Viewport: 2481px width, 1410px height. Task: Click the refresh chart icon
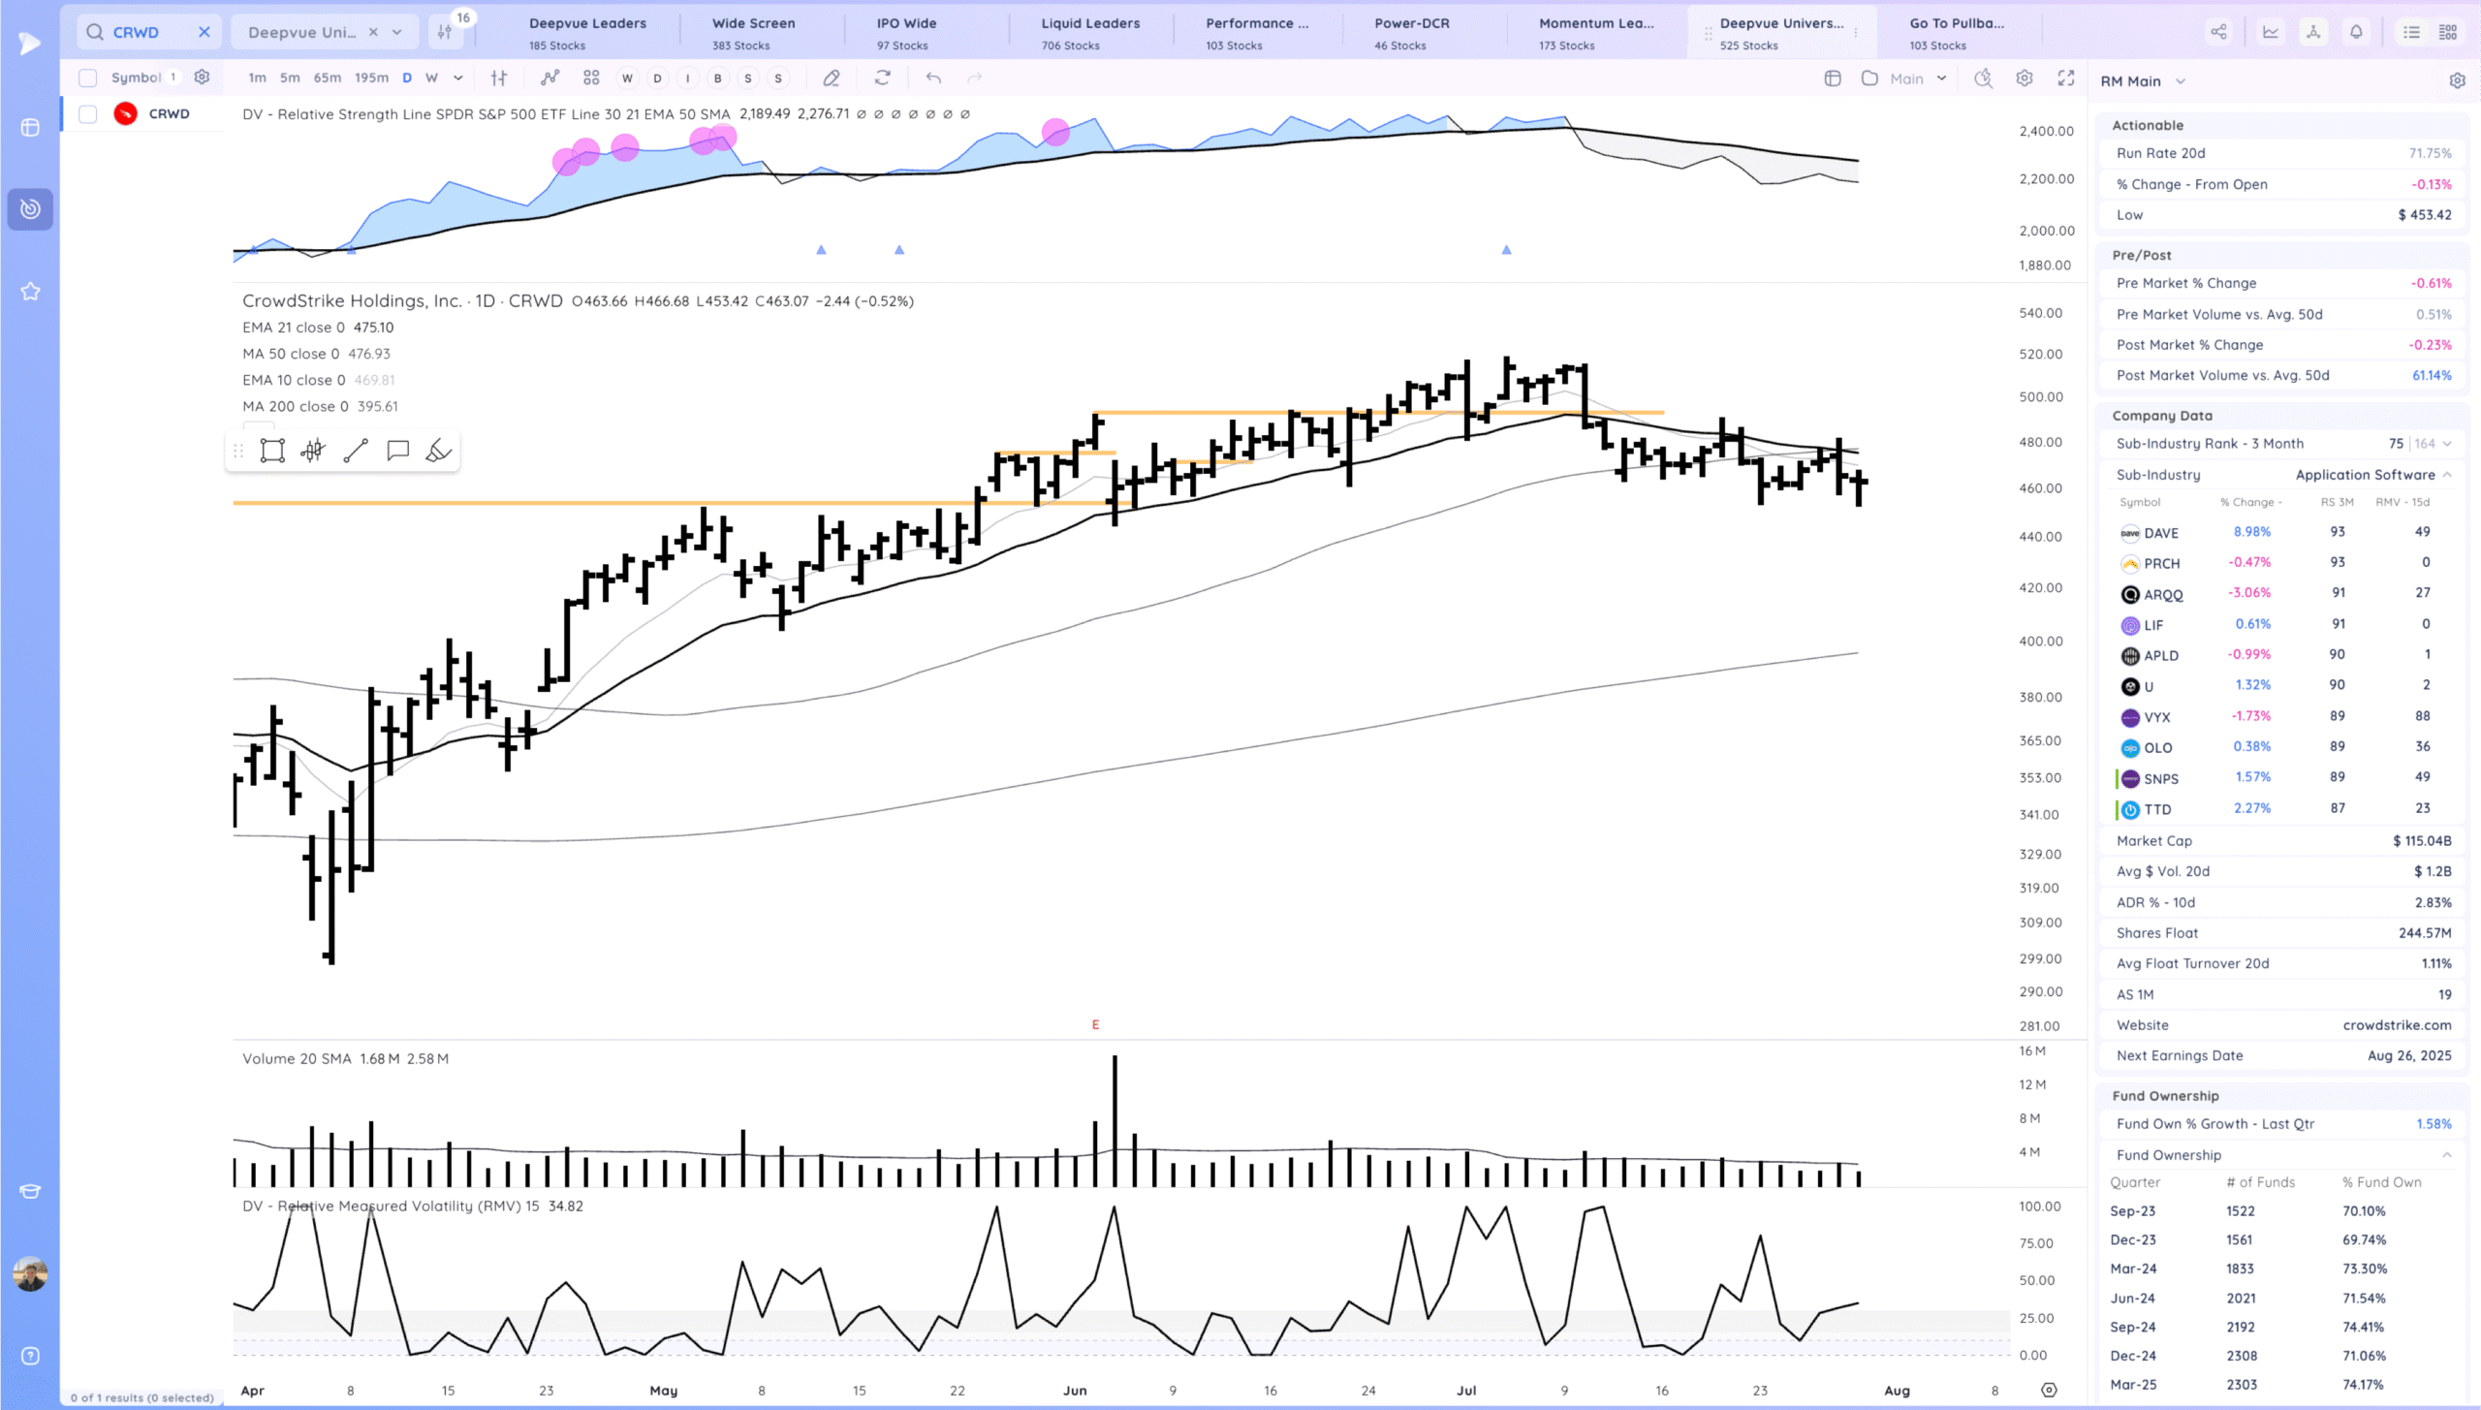[882, 78]
